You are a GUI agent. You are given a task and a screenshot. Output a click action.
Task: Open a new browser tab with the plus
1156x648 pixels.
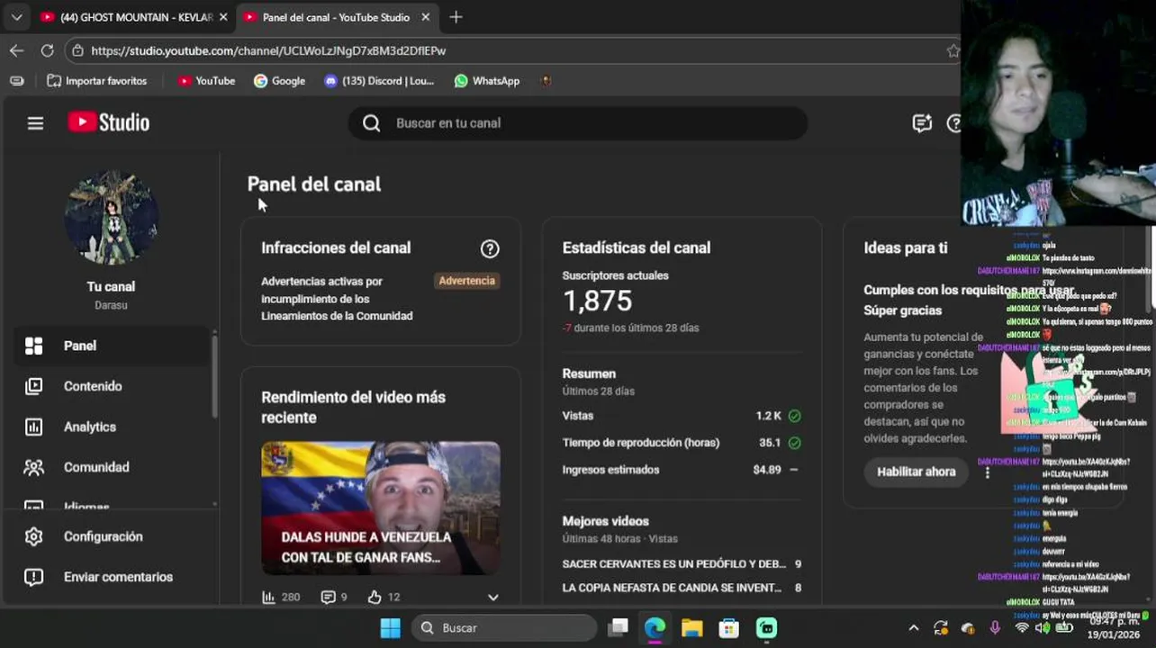(x=456, y=17)
